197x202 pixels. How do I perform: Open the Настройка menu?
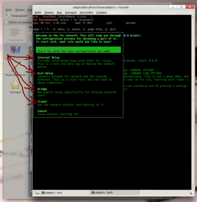click(86, 13)
